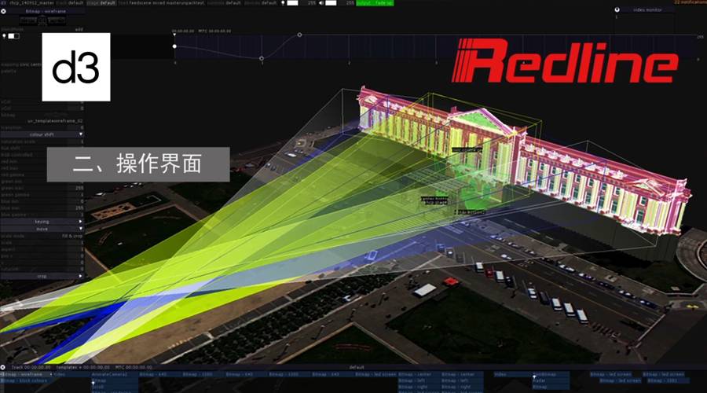Select the filled first keyframe on curve
This screenshot has width=707, height=393.
(174, 46)
